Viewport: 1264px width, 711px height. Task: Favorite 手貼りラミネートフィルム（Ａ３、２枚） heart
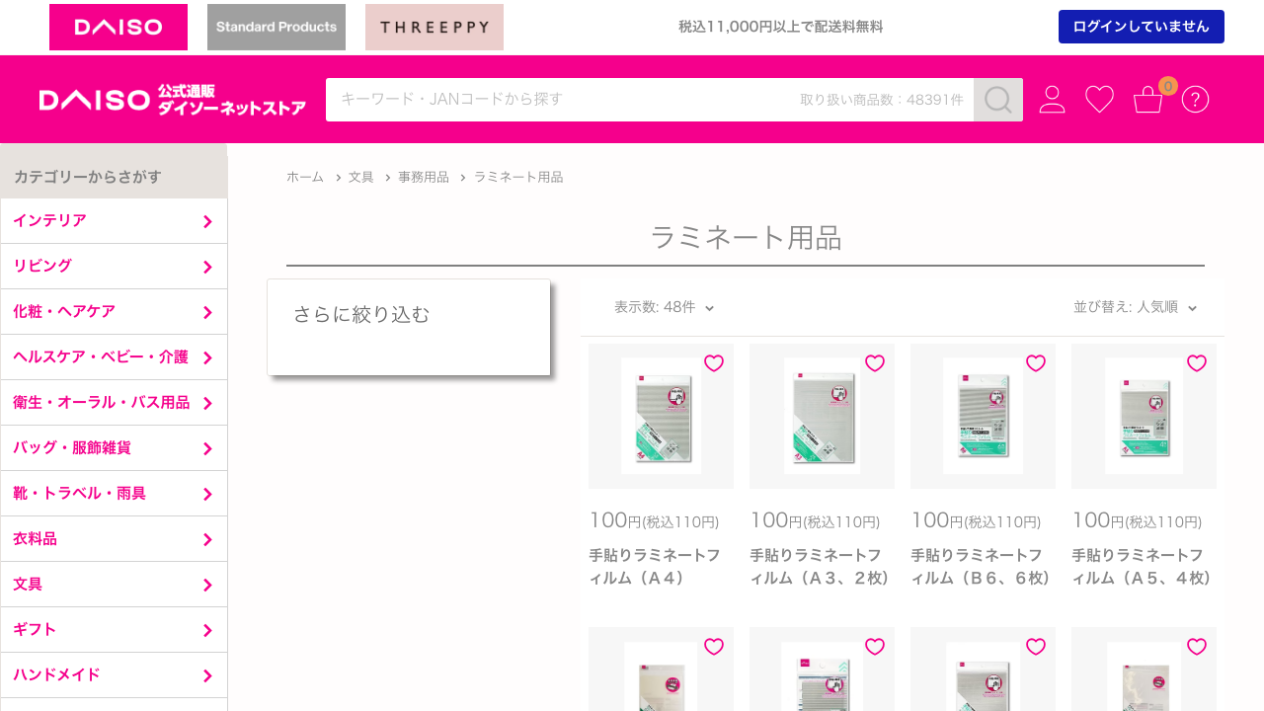pyautogui.click(x=875, y=363)
